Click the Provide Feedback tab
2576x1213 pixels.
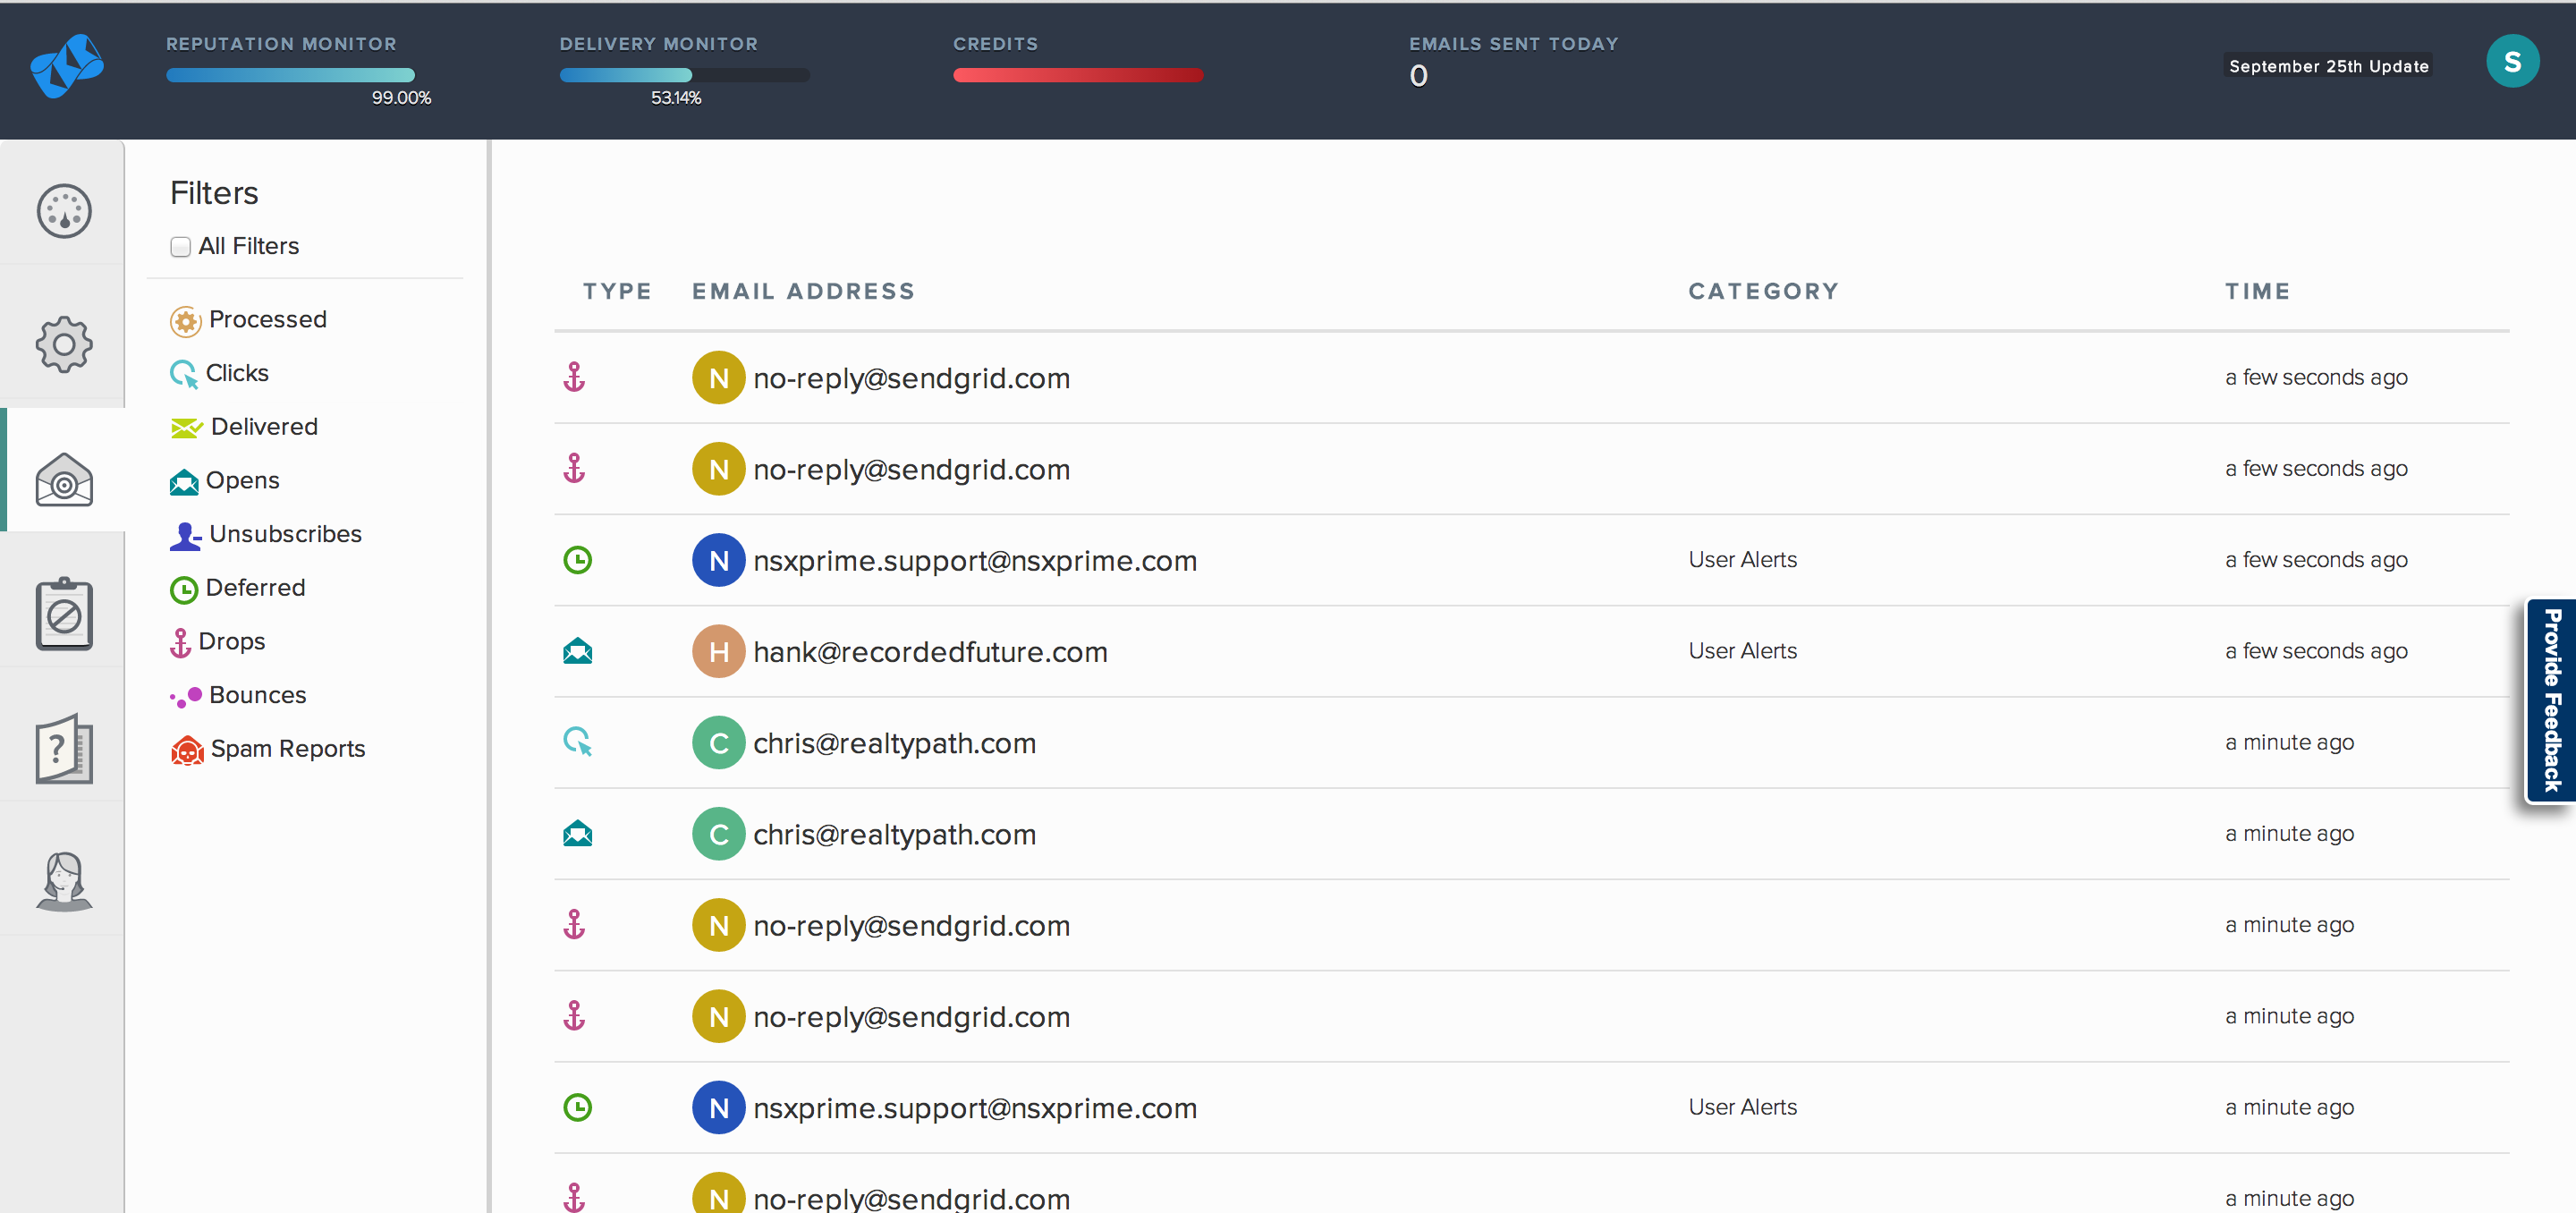2551,700
